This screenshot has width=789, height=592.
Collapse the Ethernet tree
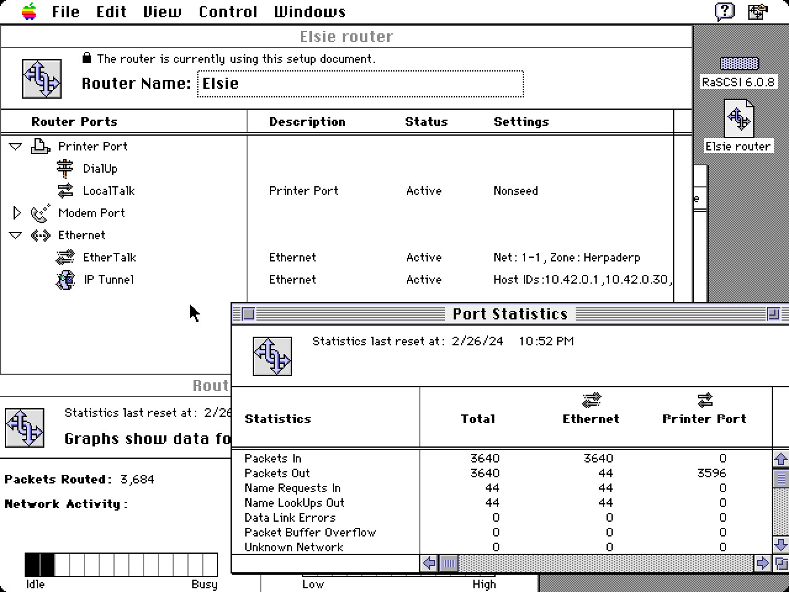click(16, 236)
